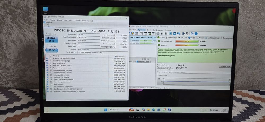Open the Язык(Language) menu in CrystalDiskInfo
Image resolution: width=265 pixels, height=122 pixels.
(87, 21)
